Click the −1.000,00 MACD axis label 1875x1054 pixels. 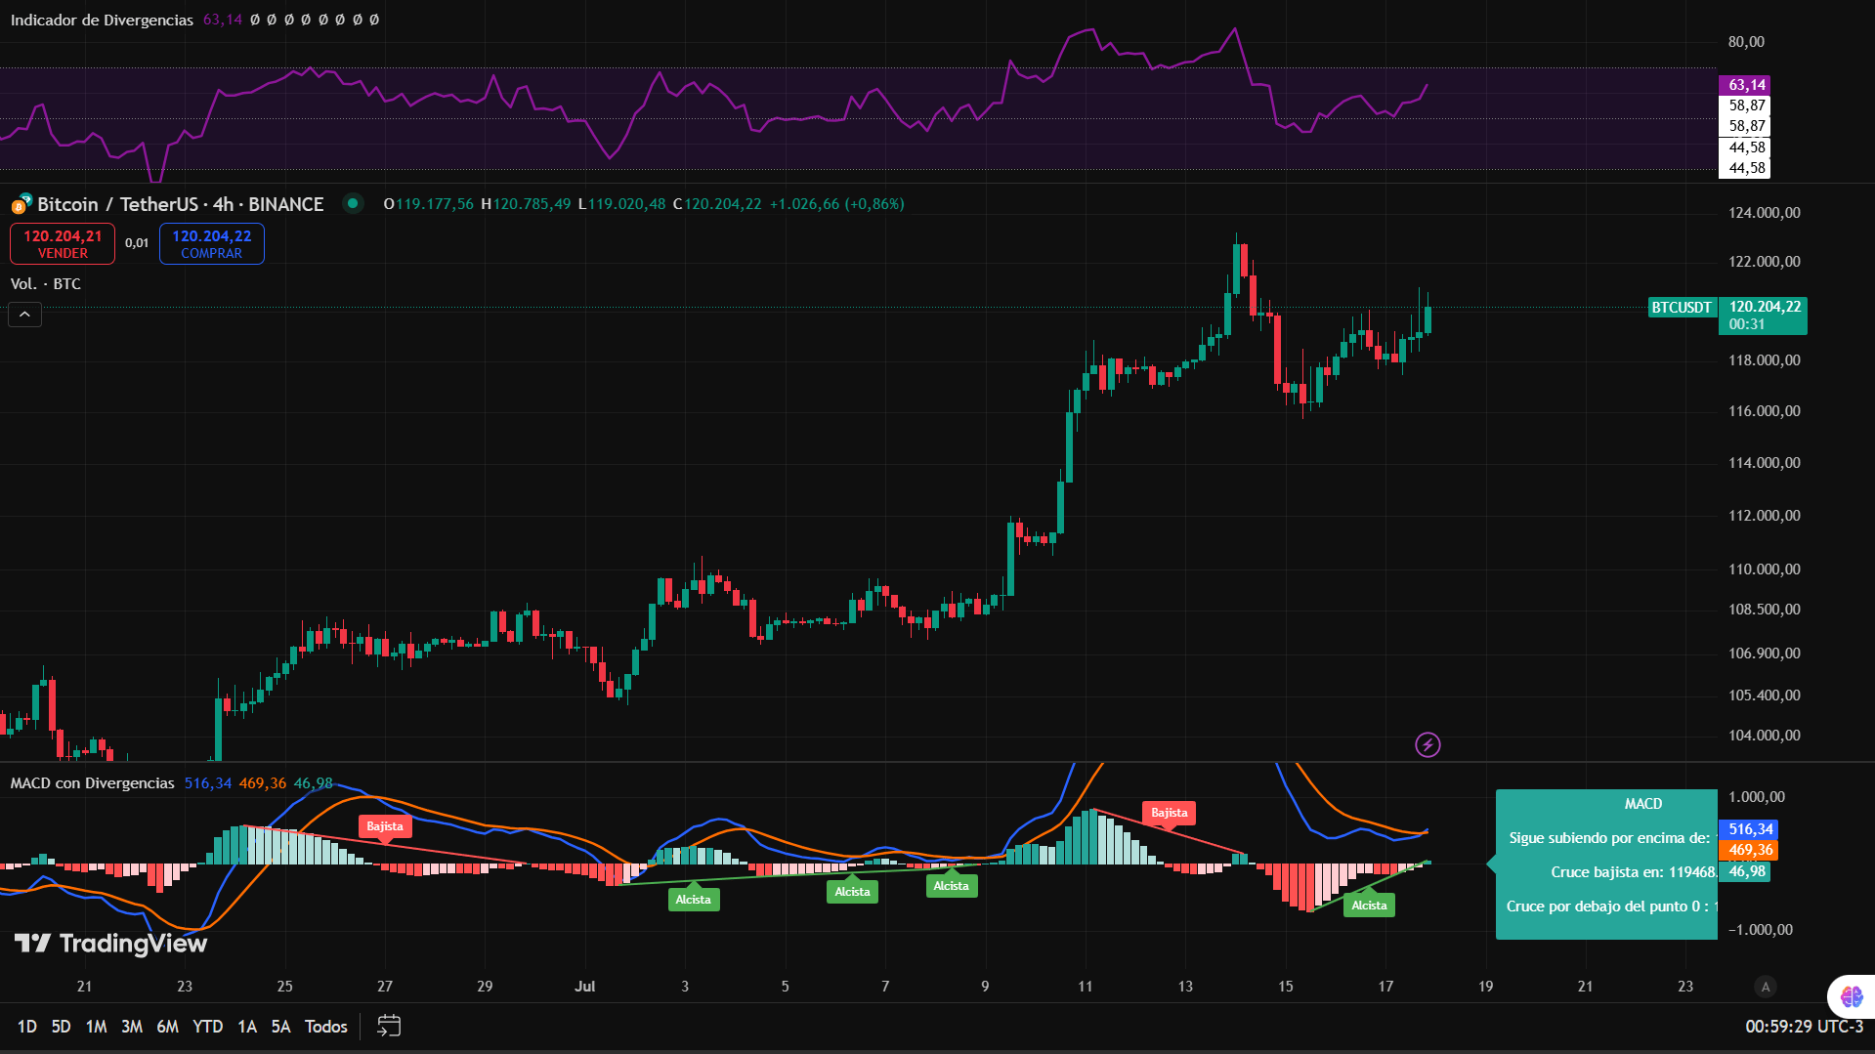click(x=1761, y=930)
